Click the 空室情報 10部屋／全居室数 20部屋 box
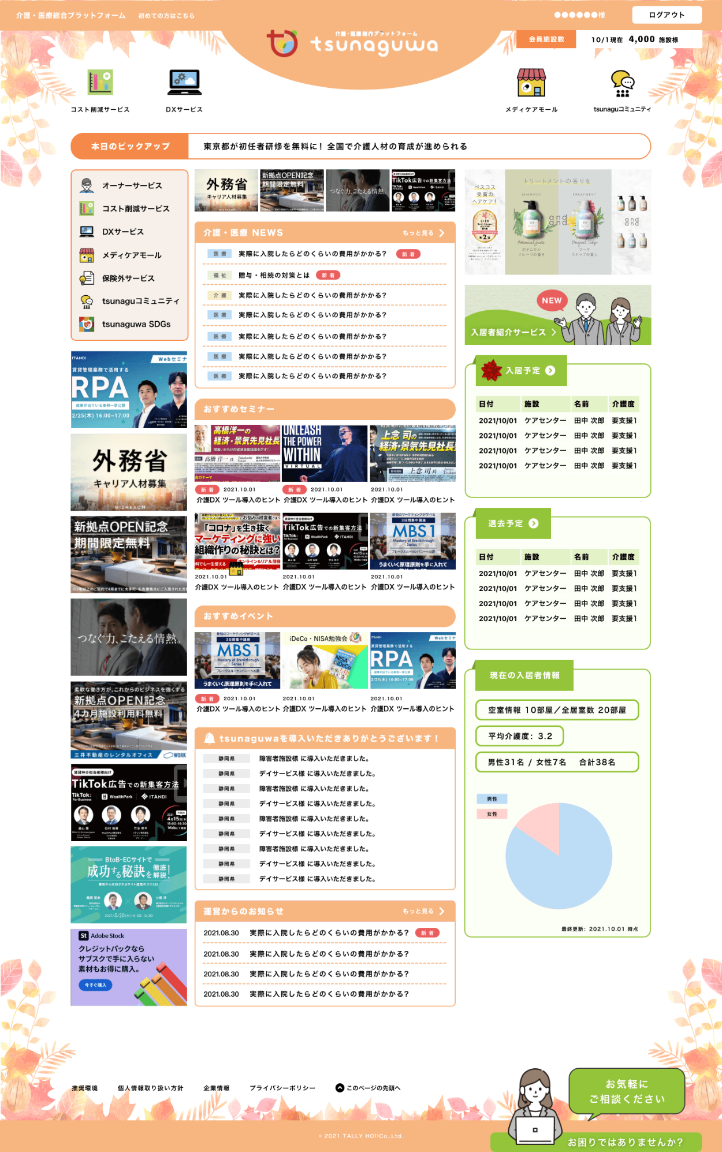722x1152 pixels. [557, 710]
